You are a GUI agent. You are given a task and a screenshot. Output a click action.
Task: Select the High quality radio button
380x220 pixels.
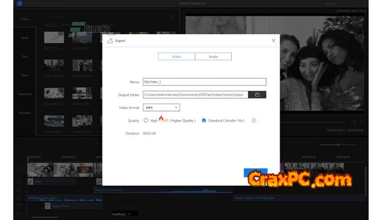(x=146, y=120)
